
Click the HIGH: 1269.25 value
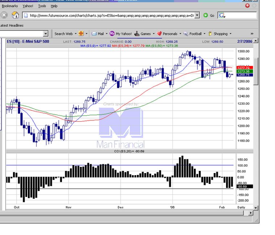pyautogui.click(x=167, y=42)
